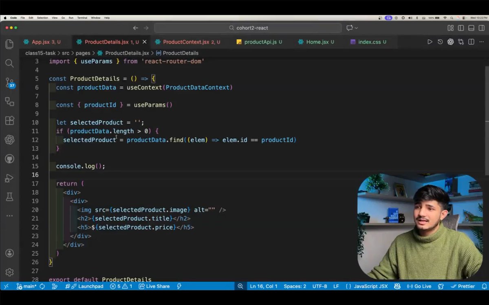This screenshot has height=305, width=489.
Task: Click zoom magnifier in status bar
Action: (240, 286)
